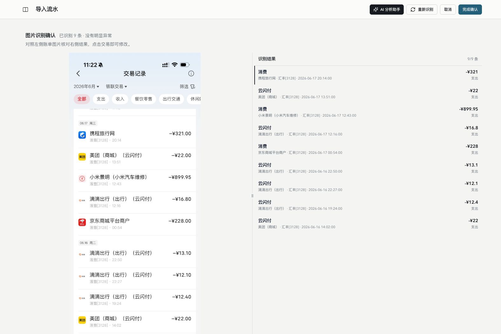Open the AI 分析助手 sparkle button
This screenshot has height=334, width=501.
tap(387, 10)
